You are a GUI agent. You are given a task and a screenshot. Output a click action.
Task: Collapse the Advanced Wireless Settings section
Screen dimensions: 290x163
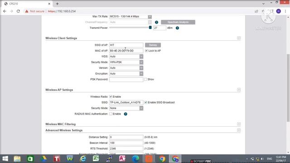click(239, 130)
